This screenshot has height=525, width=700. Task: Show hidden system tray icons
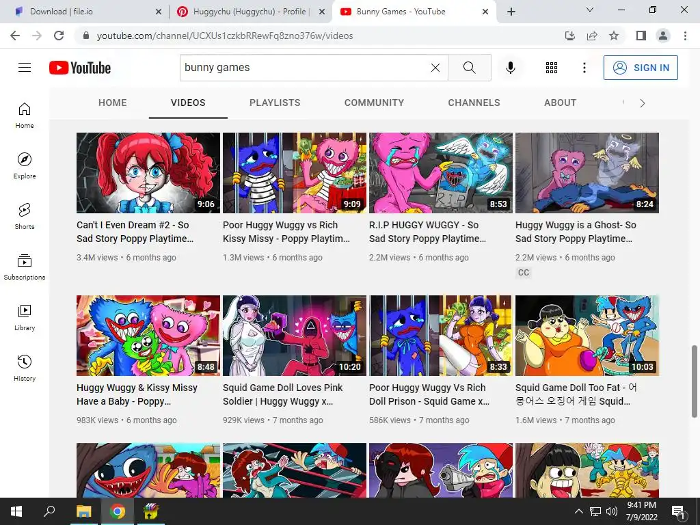pos(578,511)
